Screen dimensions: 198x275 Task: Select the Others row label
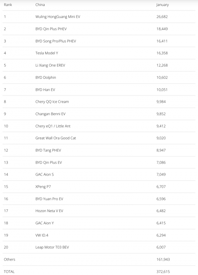[10, 260]
